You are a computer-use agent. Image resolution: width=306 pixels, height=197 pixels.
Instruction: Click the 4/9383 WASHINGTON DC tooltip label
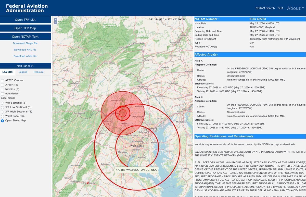coord(136,170)
